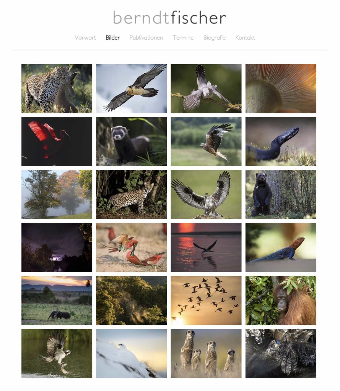
Task: Open the standing wolverine photo
Action: pos(281,194)
